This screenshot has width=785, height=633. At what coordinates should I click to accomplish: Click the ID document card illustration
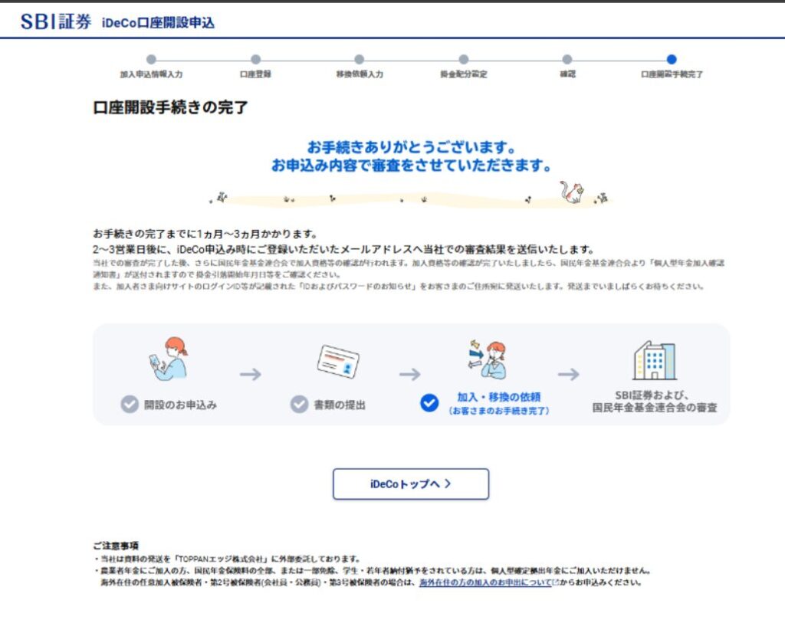338,361
